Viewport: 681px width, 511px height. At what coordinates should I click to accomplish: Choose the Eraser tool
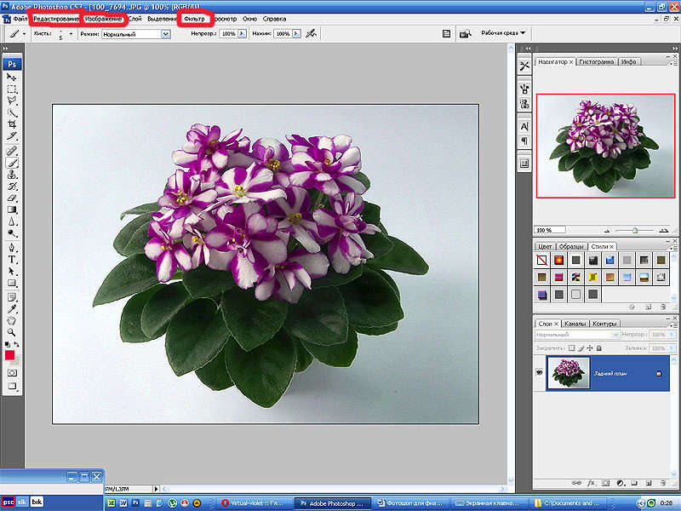coord(12,197)
